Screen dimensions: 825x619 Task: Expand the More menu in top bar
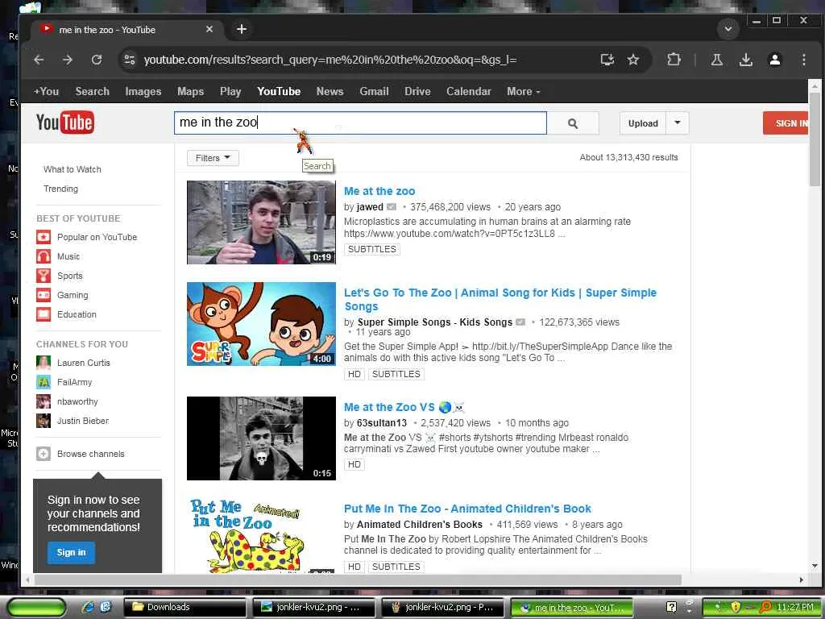523,91
